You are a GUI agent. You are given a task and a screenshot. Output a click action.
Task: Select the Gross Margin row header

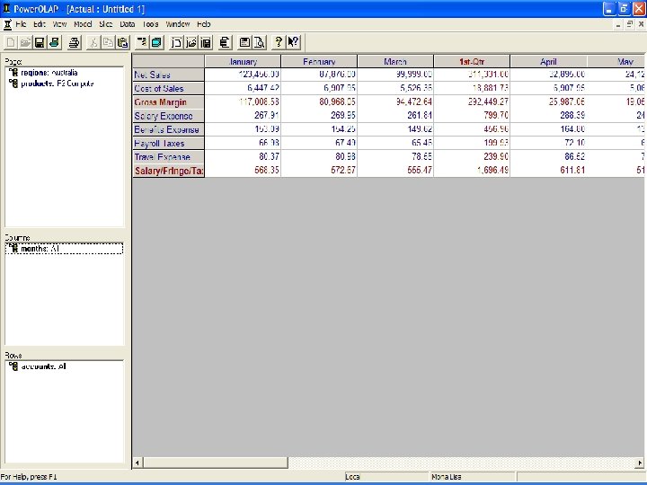[168, 101]
